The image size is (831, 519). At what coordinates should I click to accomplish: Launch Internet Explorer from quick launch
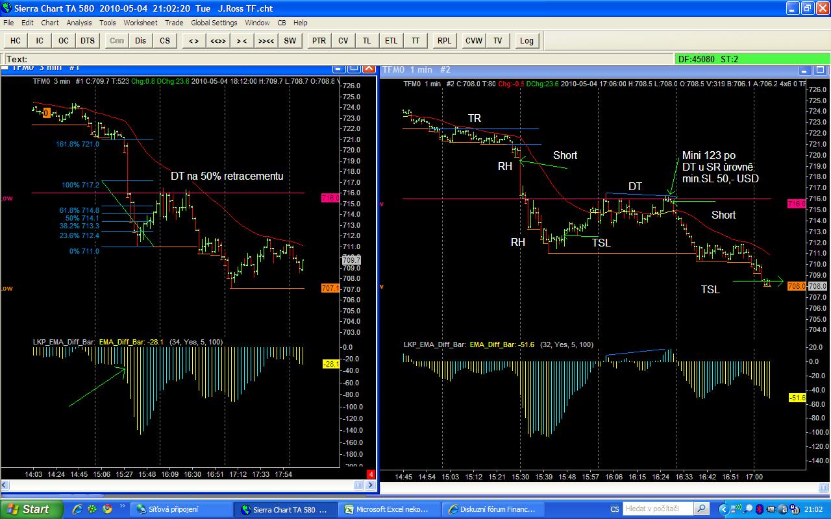pyautogui.click(x=77, y=509)
